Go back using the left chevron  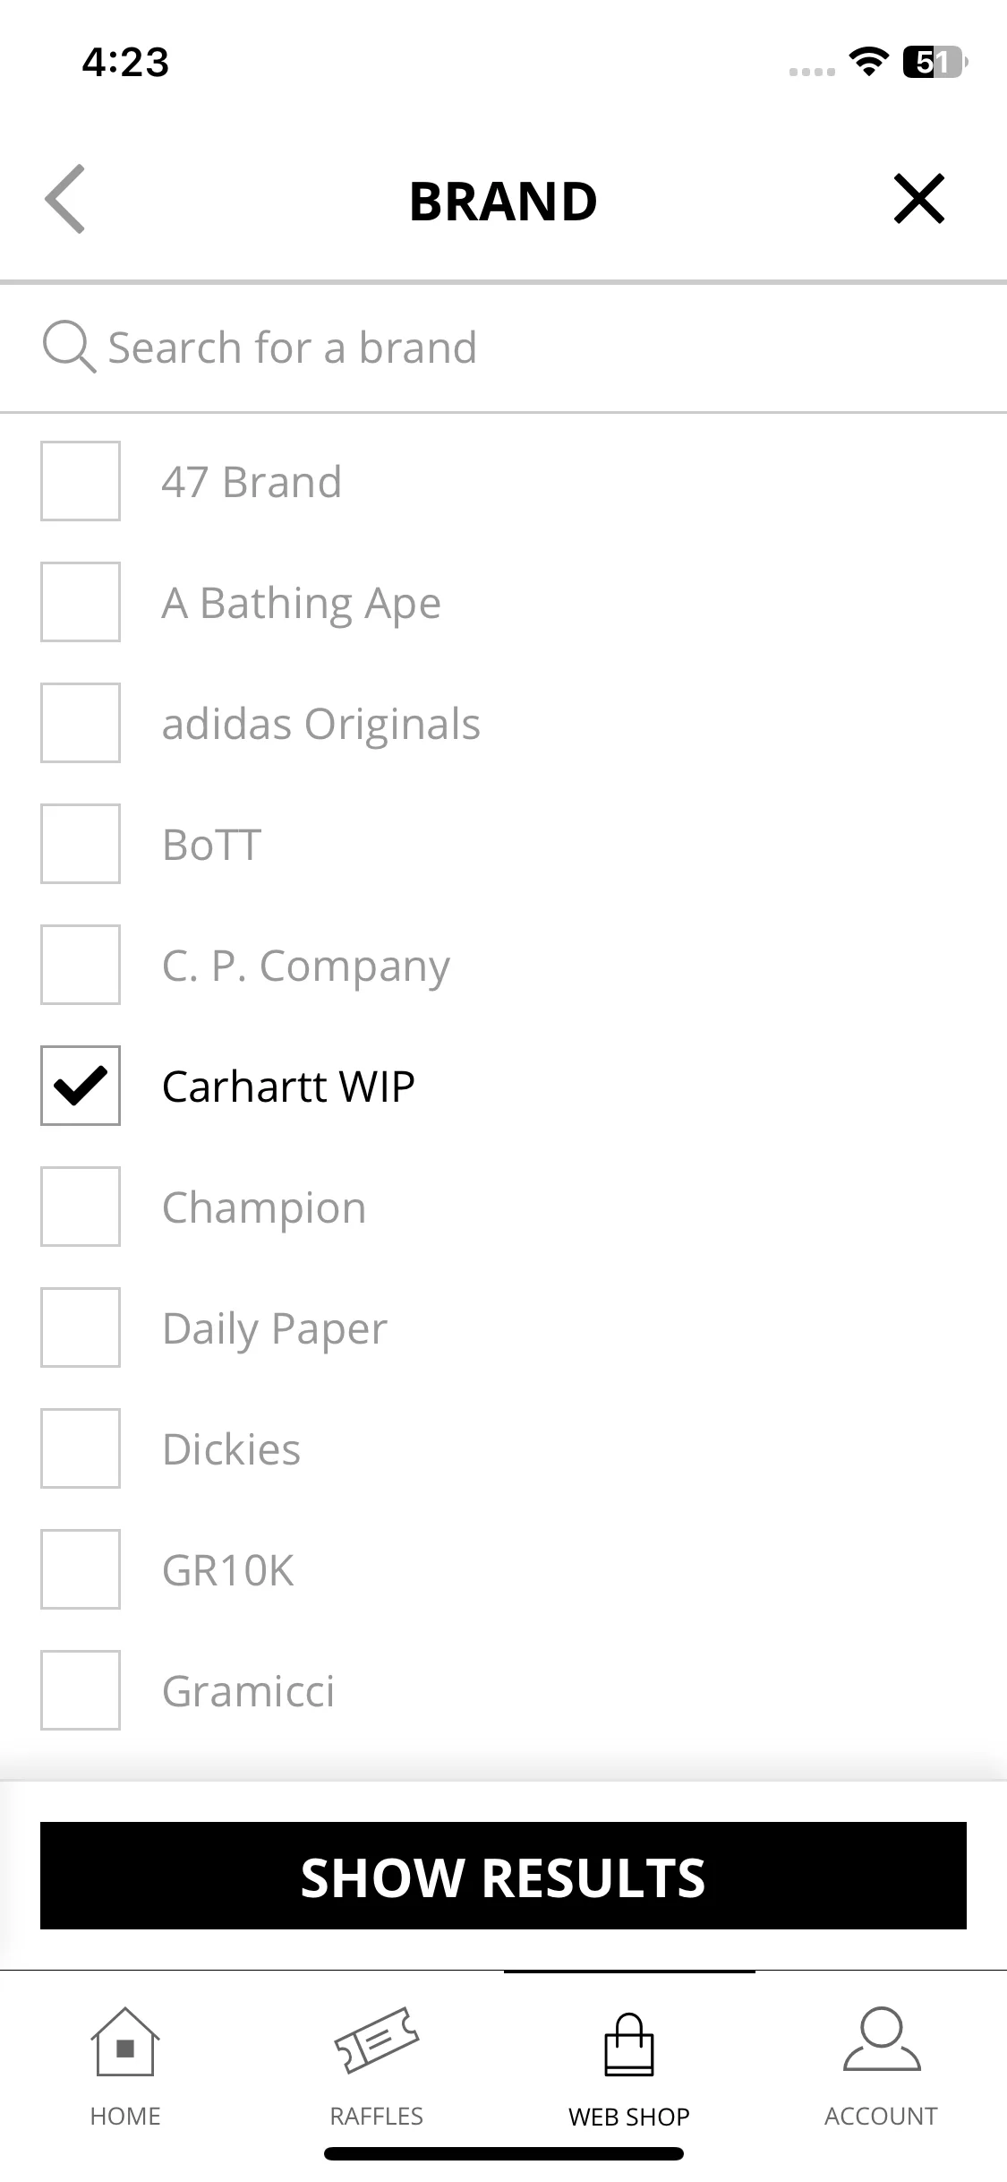(65, 199)
